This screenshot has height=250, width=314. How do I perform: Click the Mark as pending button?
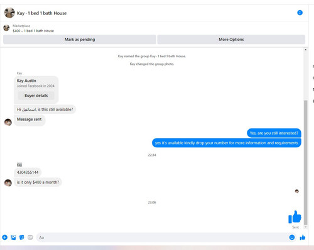point(80,40)
